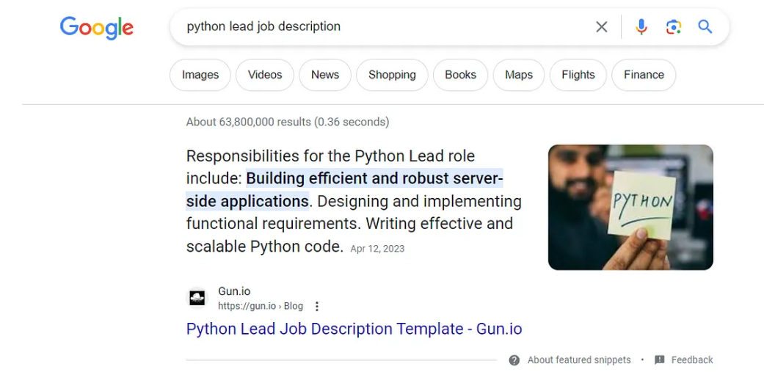Switch to the Images filter
Image resolution: width=764 pixels, height=372 pixels.
pos(200,75)
